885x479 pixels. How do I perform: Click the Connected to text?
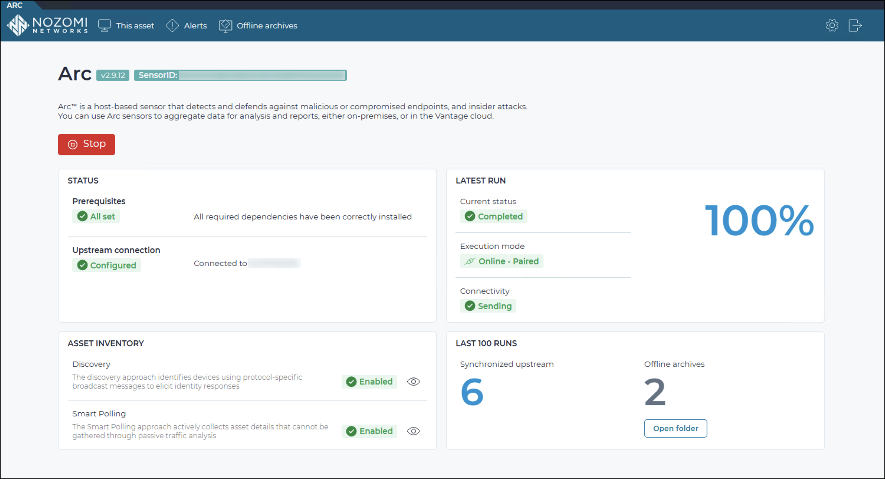220,264
